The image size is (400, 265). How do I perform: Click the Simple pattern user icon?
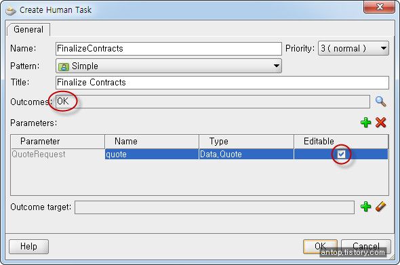(x=64, y=66)
